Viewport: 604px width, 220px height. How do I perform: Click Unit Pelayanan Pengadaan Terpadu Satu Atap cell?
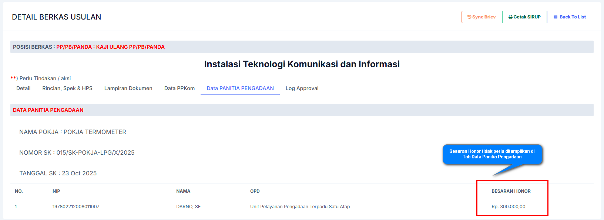[300, 207]
